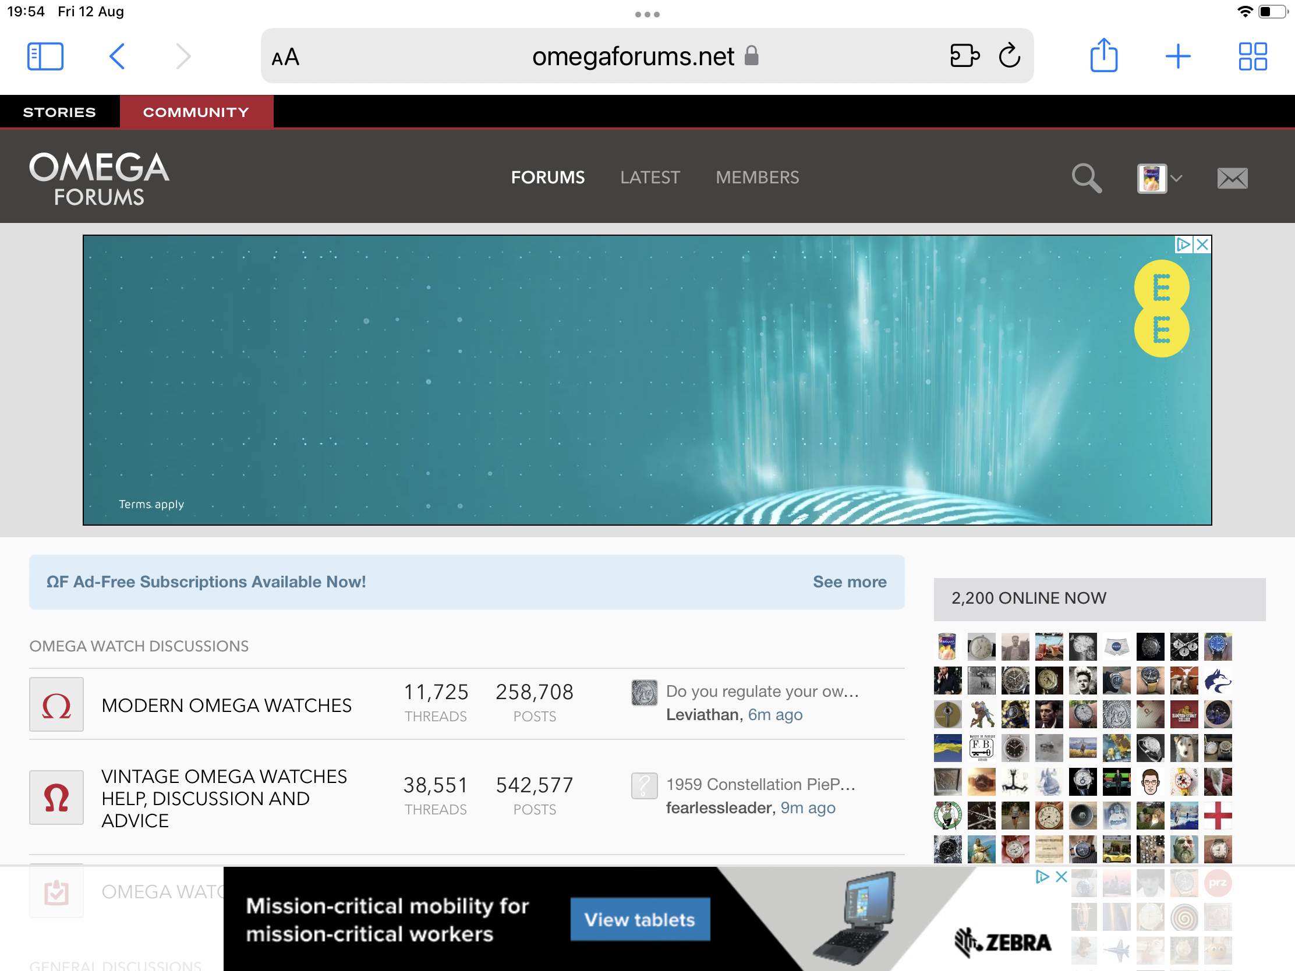Close the EE banner ad
The image size is (1295, 971).
click(x=1202, y=244)
